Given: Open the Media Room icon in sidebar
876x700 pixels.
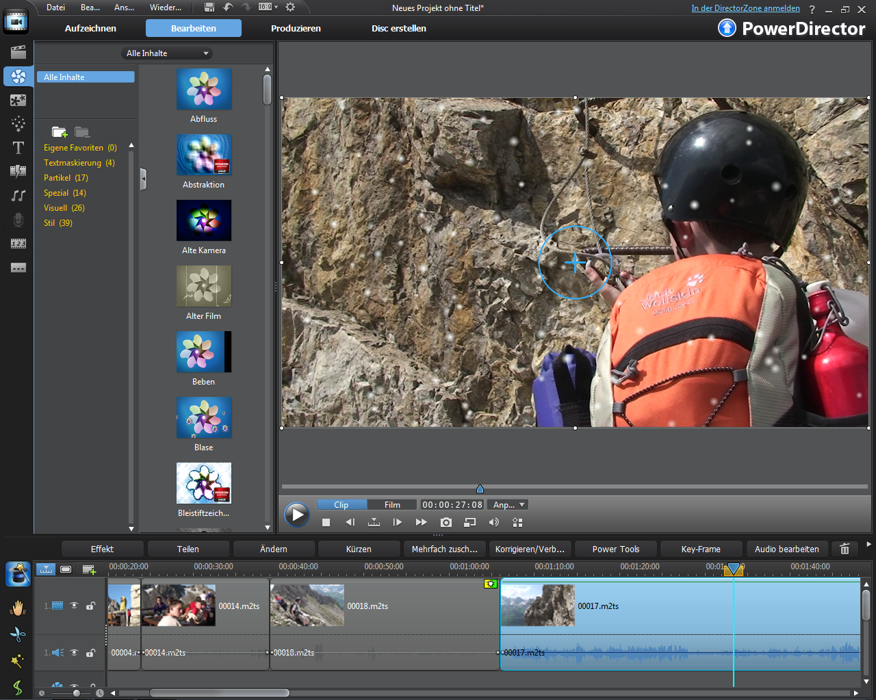Looking at the screenshot, I should 18,52.
